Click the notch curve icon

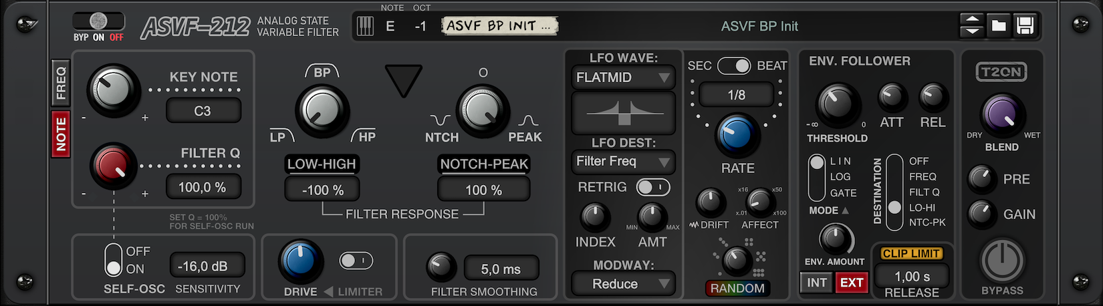(441, 120)
